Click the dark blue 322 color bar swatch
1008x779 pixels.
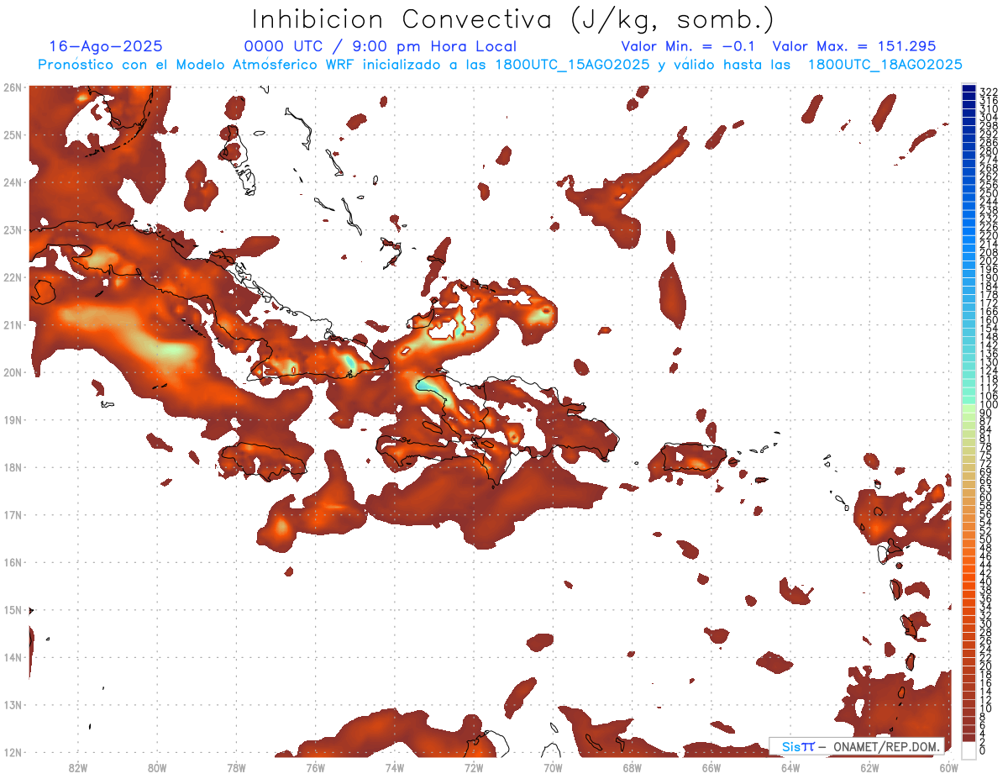pyautogui.click(x=969, y=90)
